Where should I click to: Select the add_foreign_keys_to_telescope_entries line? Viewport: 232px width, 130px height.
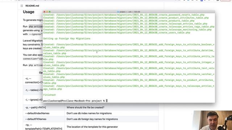click(x=129, y=87)
